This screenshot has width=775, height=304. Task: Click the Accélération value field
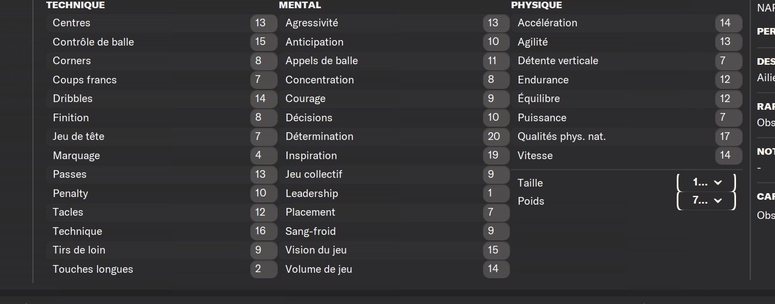728,23
